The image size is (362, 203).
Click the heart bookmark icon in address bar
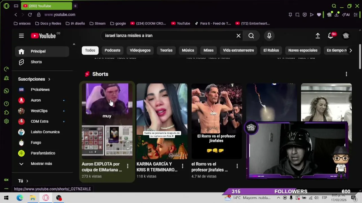(x=319, y=15)
